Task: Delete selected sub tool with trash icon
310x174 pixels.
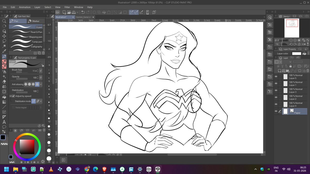Action: 43,53
